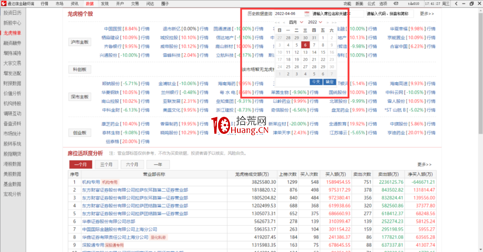
Task: Go to next month with the single-right arrow
Action: click(327, 22)
